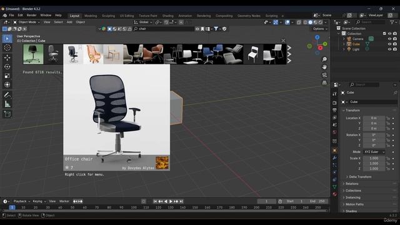Open the Object Mode dropdown
The image size is (400, 225).
click(x=26, y=22)
